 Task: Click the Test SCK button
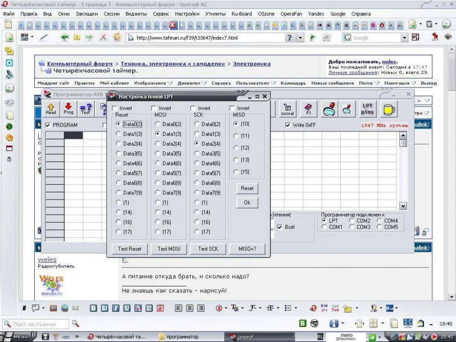click(208, 249)
